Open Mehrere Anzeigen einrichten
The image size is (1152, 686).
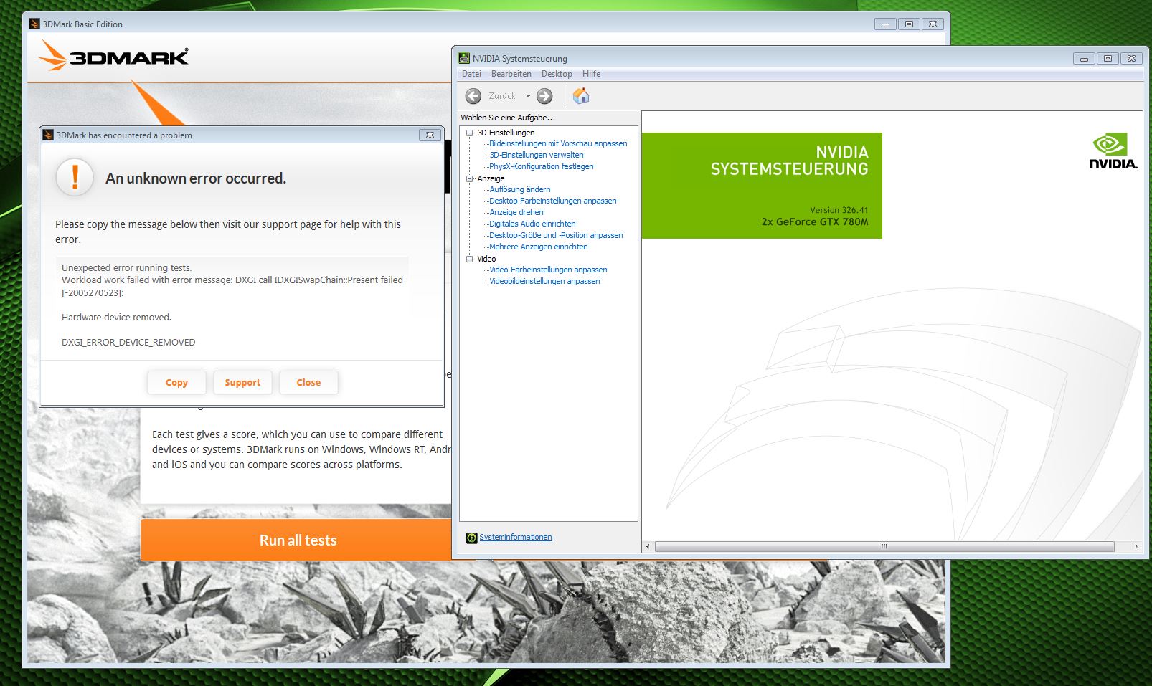click(539, 247)
